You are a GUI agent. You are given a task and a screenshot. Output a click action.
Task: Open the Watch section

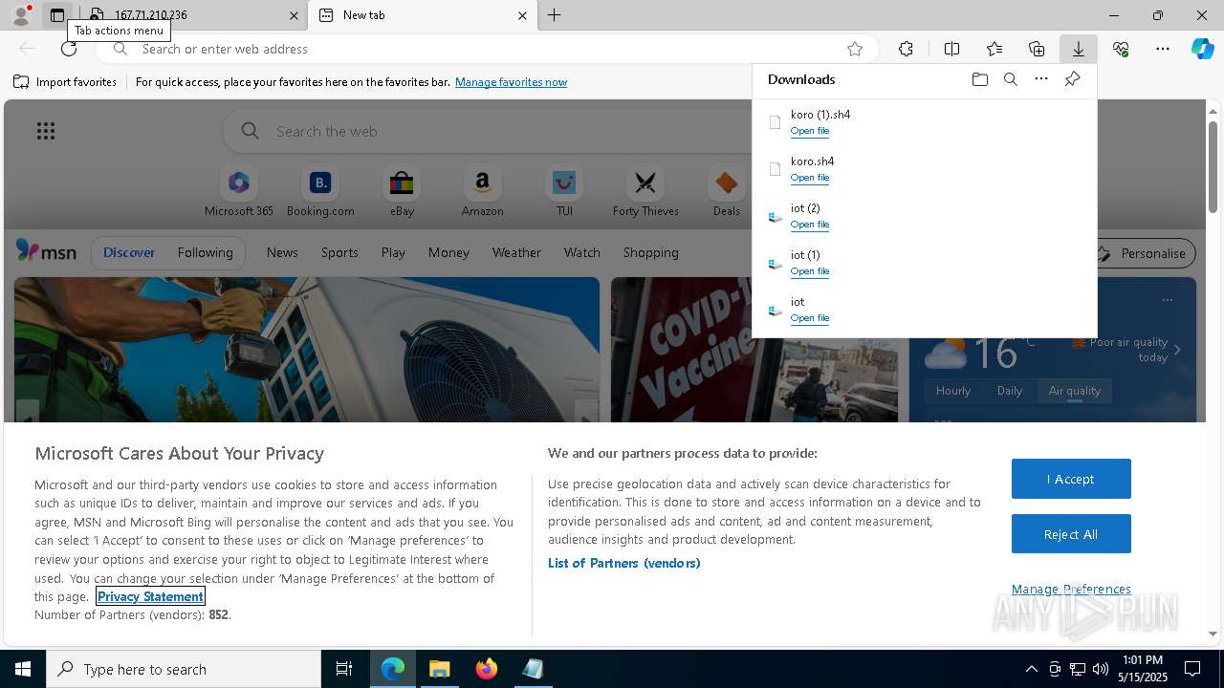581,252
